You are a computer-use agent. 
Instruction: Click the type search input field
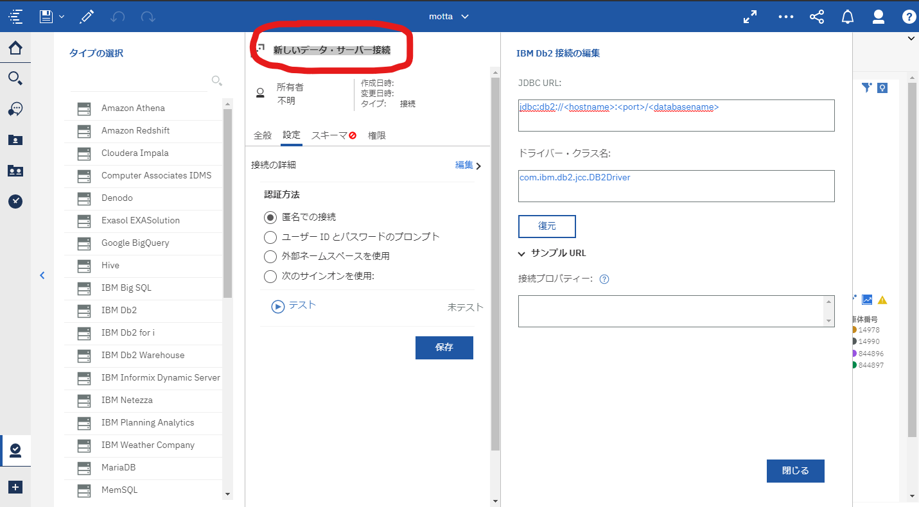click(139, 81)
